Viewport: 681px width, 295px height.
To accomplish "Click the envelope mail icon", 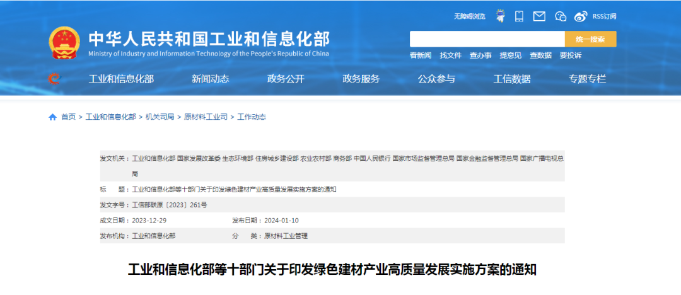I will 539,16.
